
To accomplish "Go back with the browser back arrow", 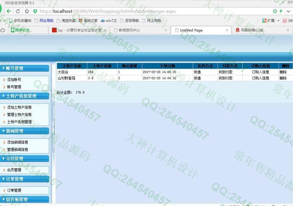I will point(9,11).
